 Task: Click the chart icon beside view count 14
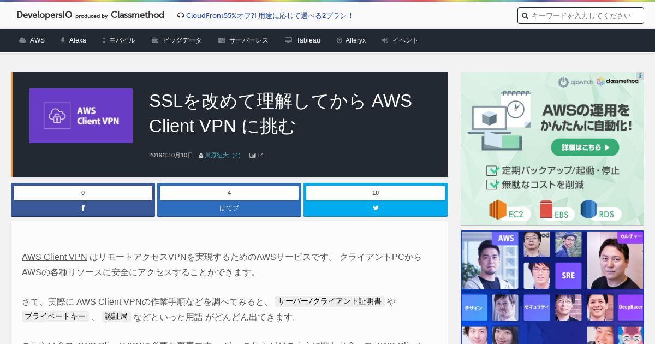click(x=253, y=156)
